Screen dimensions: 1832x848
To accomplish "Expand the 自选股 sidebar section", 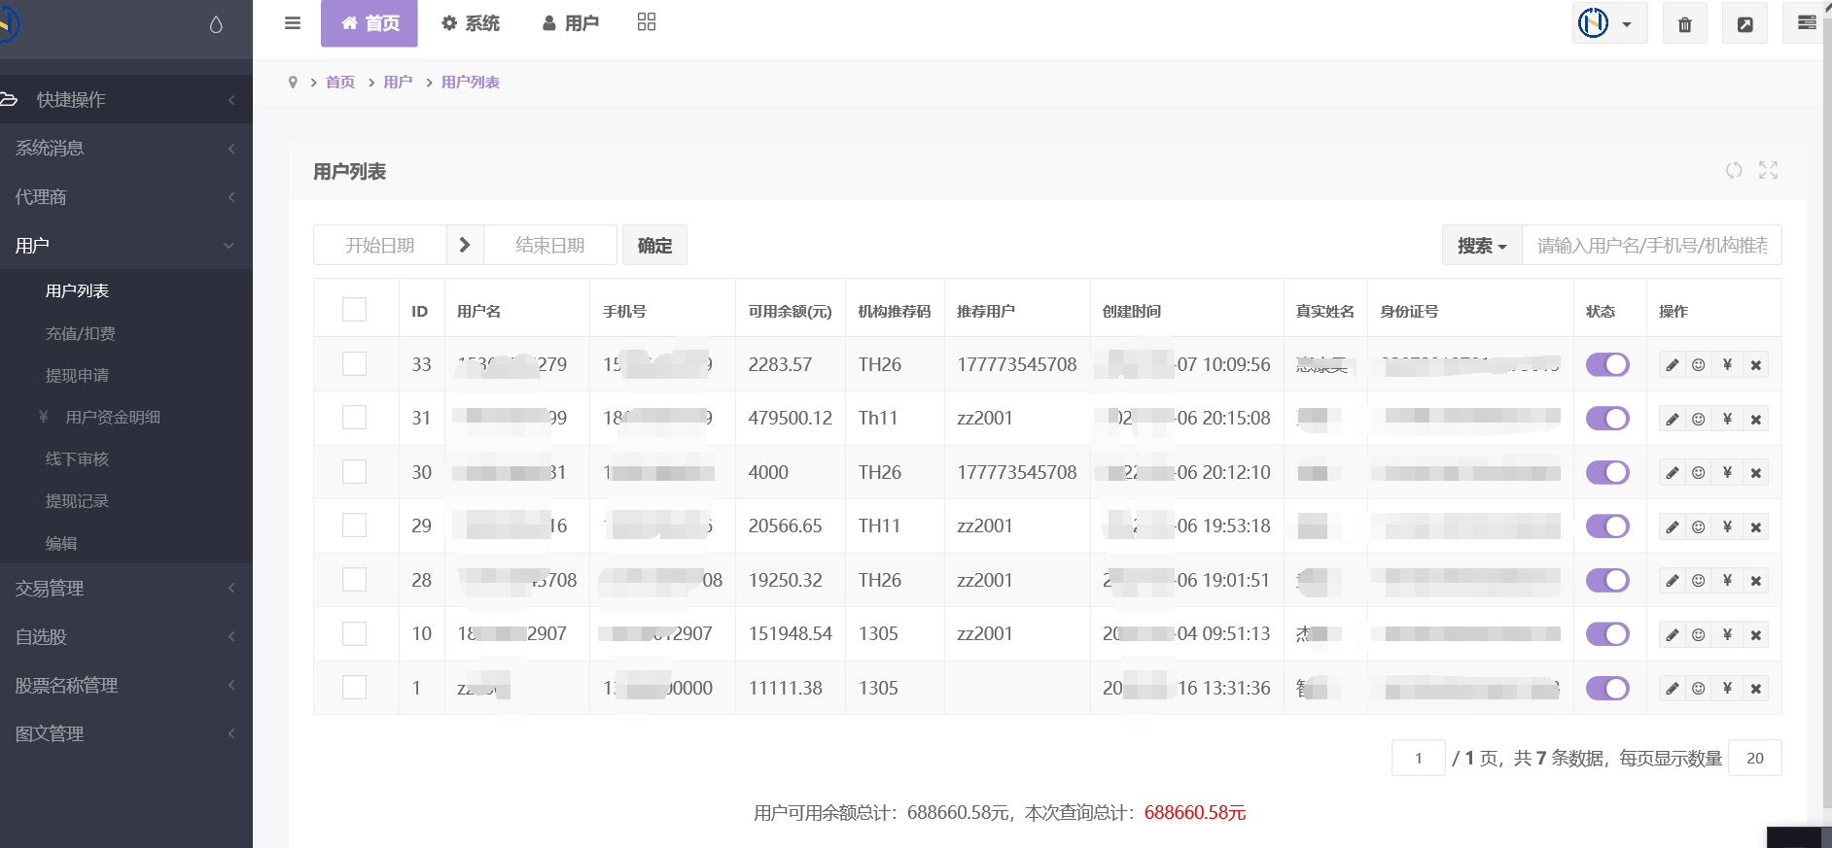I will coord(126,636).
